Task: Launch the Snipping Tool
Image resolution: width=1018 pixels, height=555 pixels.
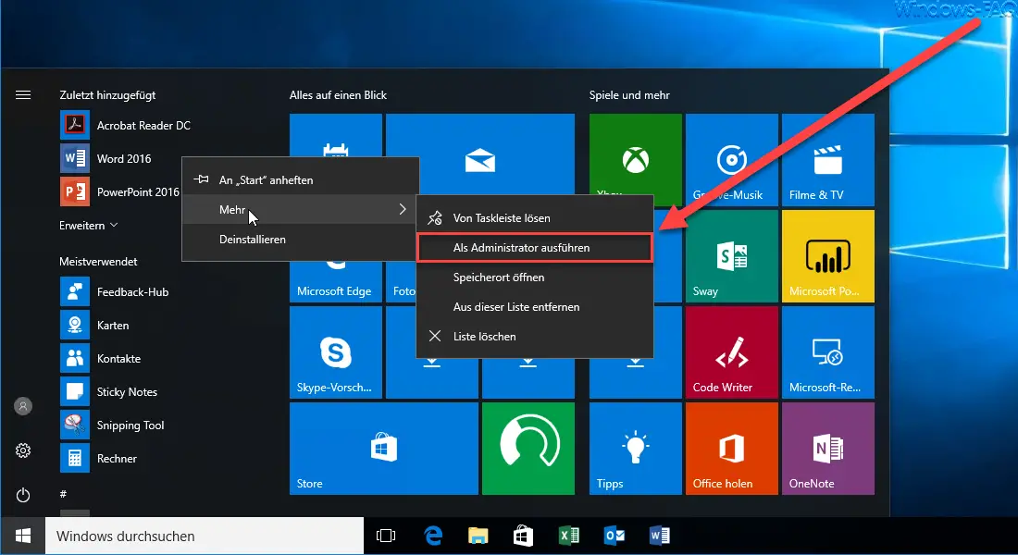Action: point(112,425)
